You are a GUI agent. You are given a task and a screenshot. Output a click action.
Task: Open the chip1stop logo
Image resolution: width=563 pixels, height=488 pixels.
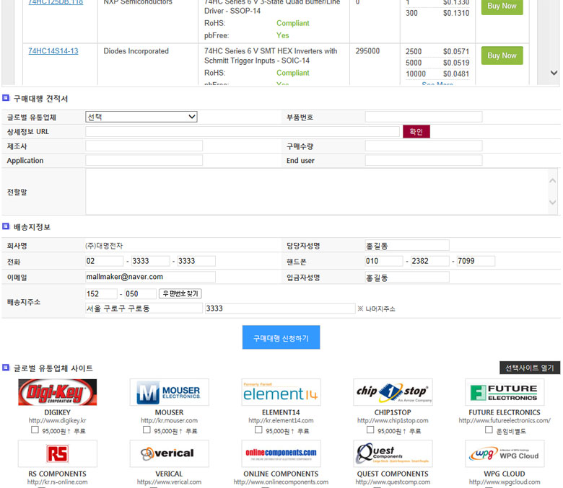pos(393,392)
